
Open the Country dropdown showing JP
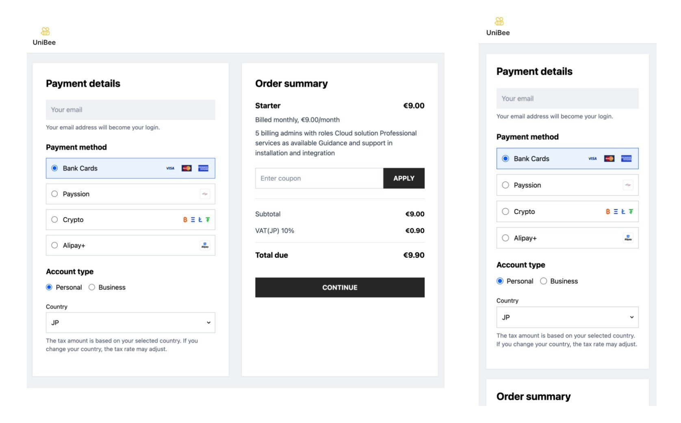[x=130, y=322]
